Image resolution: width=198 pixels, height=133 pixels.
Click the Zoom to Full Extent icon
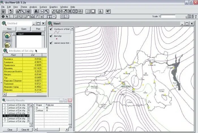(x=54, y=11)
